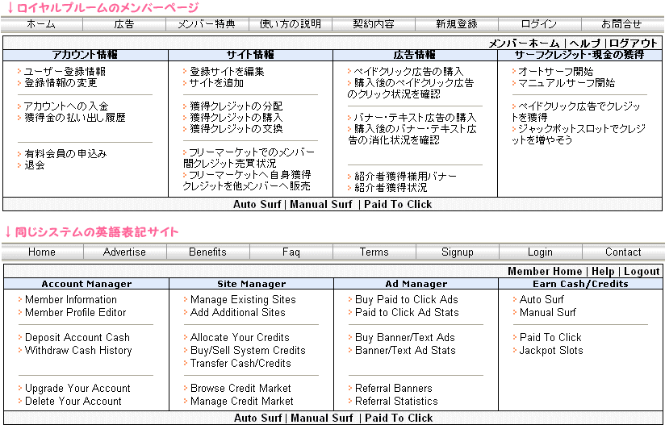Click Withdraw Cash History link
Viewport: 665px width, 429px height.
point(77,350)
